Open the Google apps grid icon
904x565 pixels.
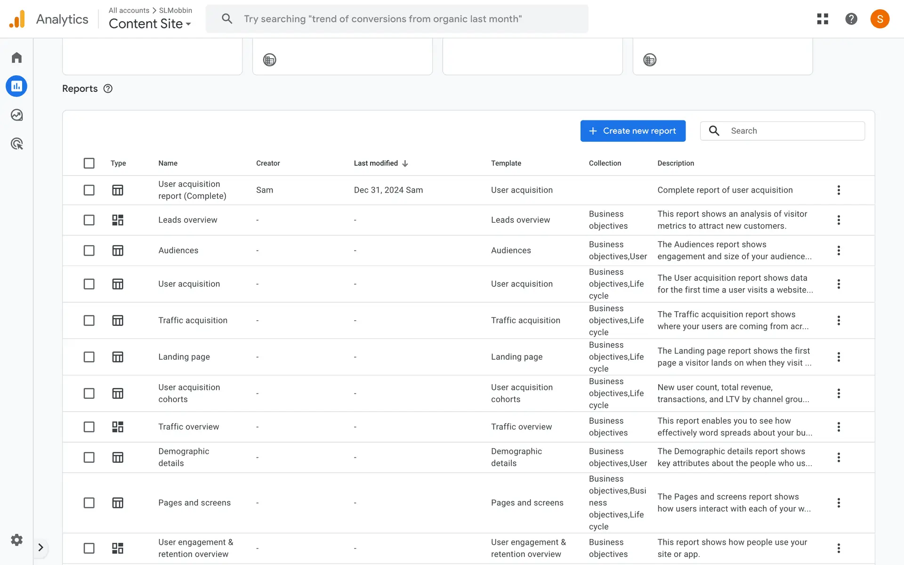(x=823, y=19)
